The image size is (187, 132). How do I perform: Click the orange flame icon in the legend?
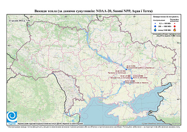pos(175,30)
